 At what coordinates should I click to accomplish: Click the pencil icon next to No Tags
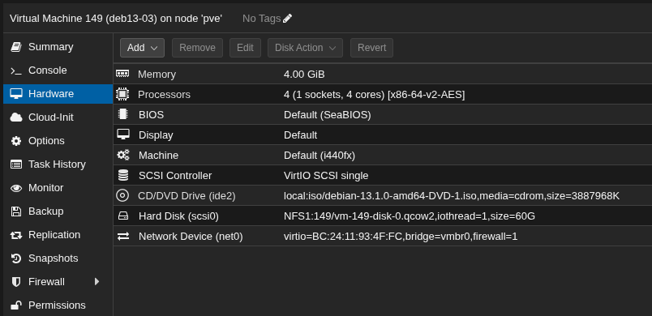pyautogui.click(x=287, y=19)
